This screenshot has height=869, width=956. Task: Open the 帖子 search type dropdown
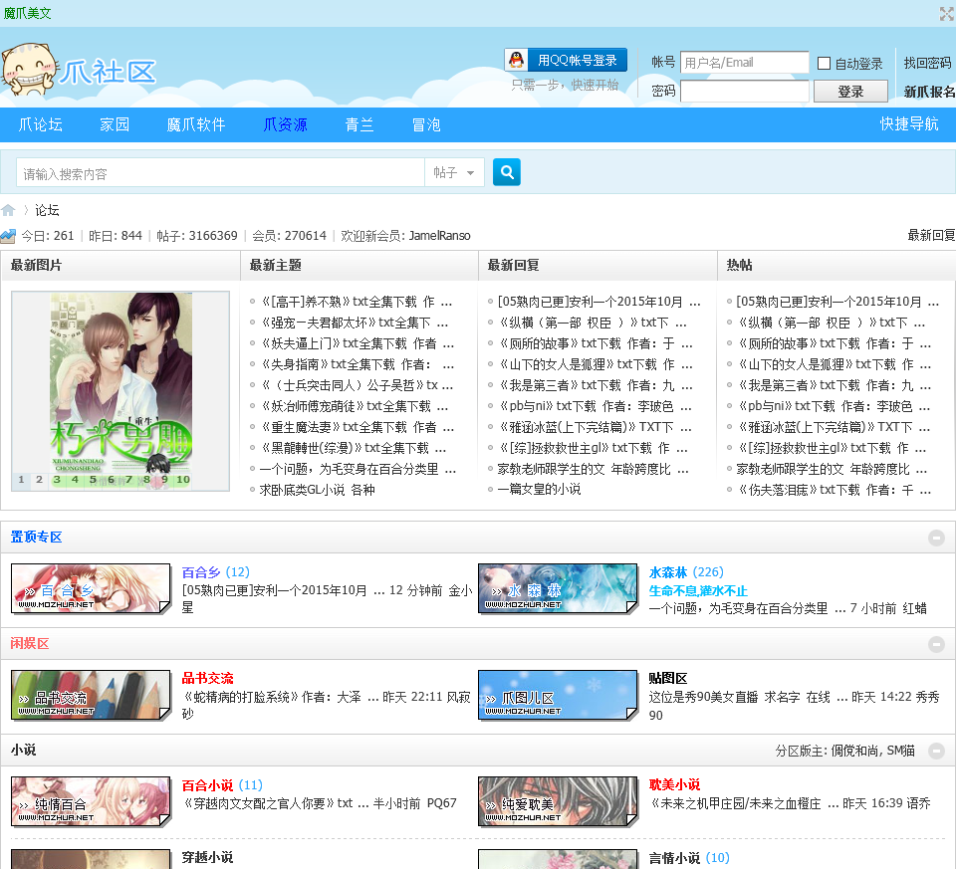pyautogui.click(x=454, y=172)
